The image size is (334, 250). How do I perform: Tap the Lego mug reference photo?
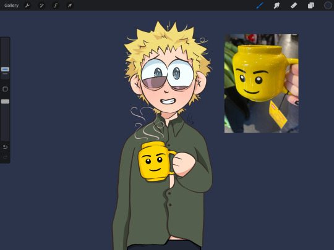tap(262, 83)
